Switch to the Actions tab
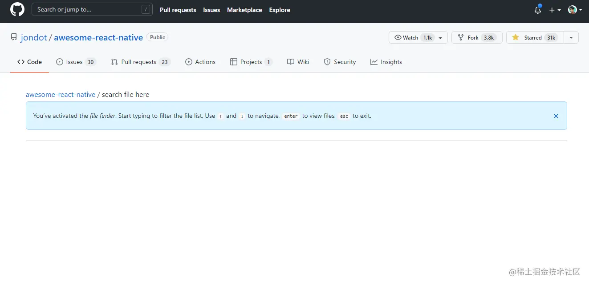Viewport: 589px width, 285px height. (x=200, y=62)
